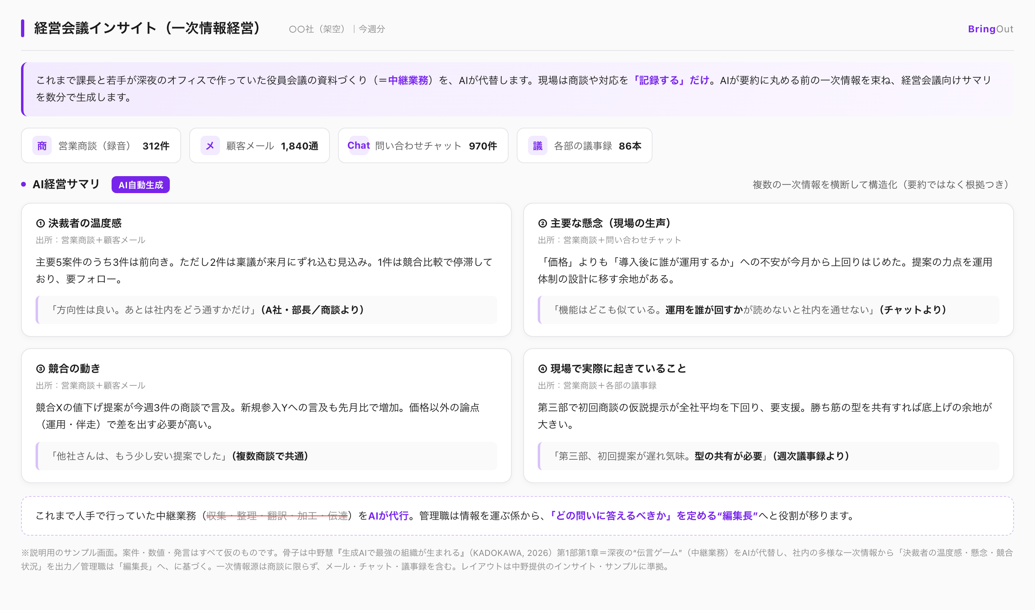The image size is (1035, 610).
Task: Click the 今週分 period label
Action: coord(372,29)
